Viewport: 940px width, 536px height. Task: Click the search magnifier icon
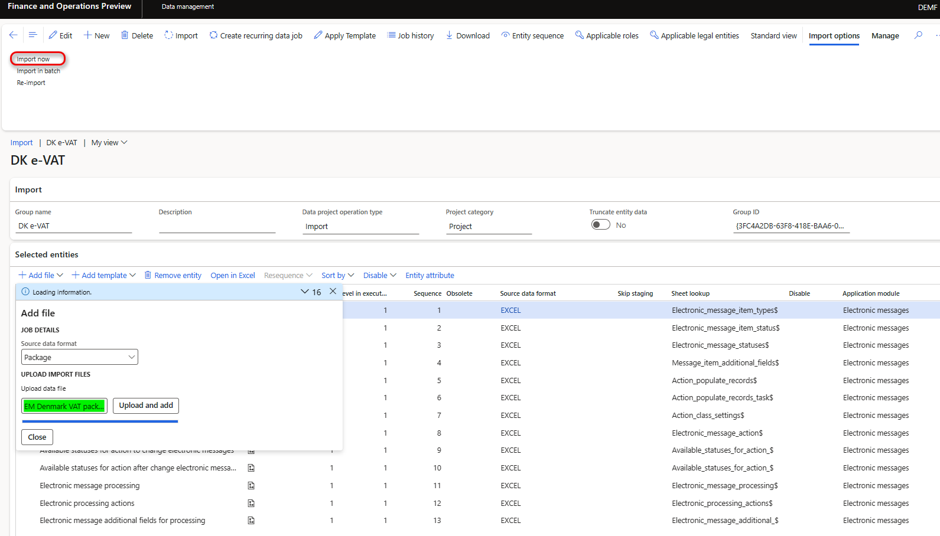[918, 35]
